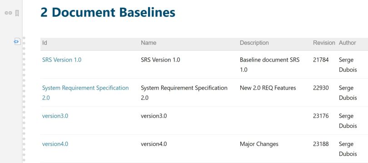Click the bookmark icon beside the heading
The image size is (368, 163).
coord(17,13)
